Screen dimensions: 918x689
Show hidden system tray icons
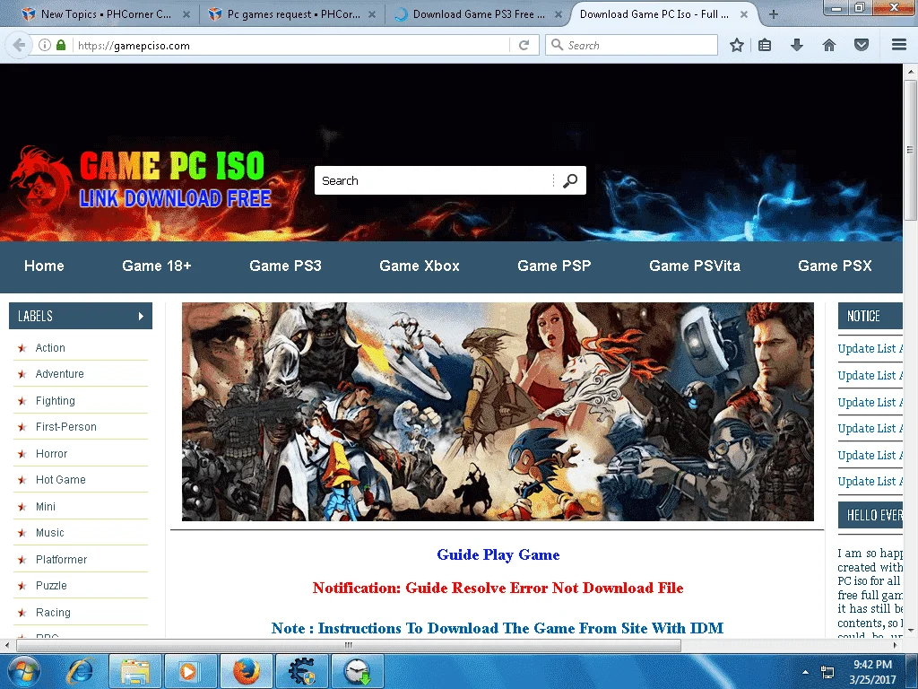806,672
